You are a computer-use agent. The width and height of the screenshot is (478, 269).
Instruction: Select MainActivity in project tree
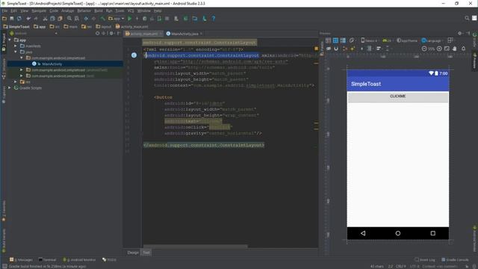(x=52, y=64)
